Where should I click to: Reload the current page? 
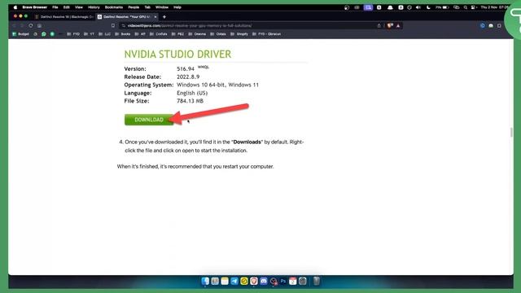(x=31, y=25)
